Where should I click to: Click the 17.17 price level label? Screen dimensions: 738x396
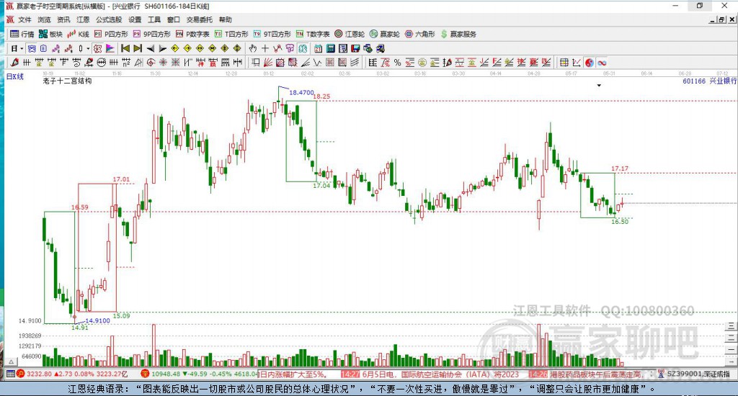point(619,168)
